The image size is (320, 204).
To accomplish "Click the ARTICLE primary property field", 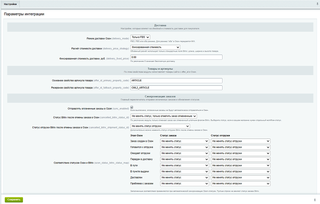I will click(176, 81).
